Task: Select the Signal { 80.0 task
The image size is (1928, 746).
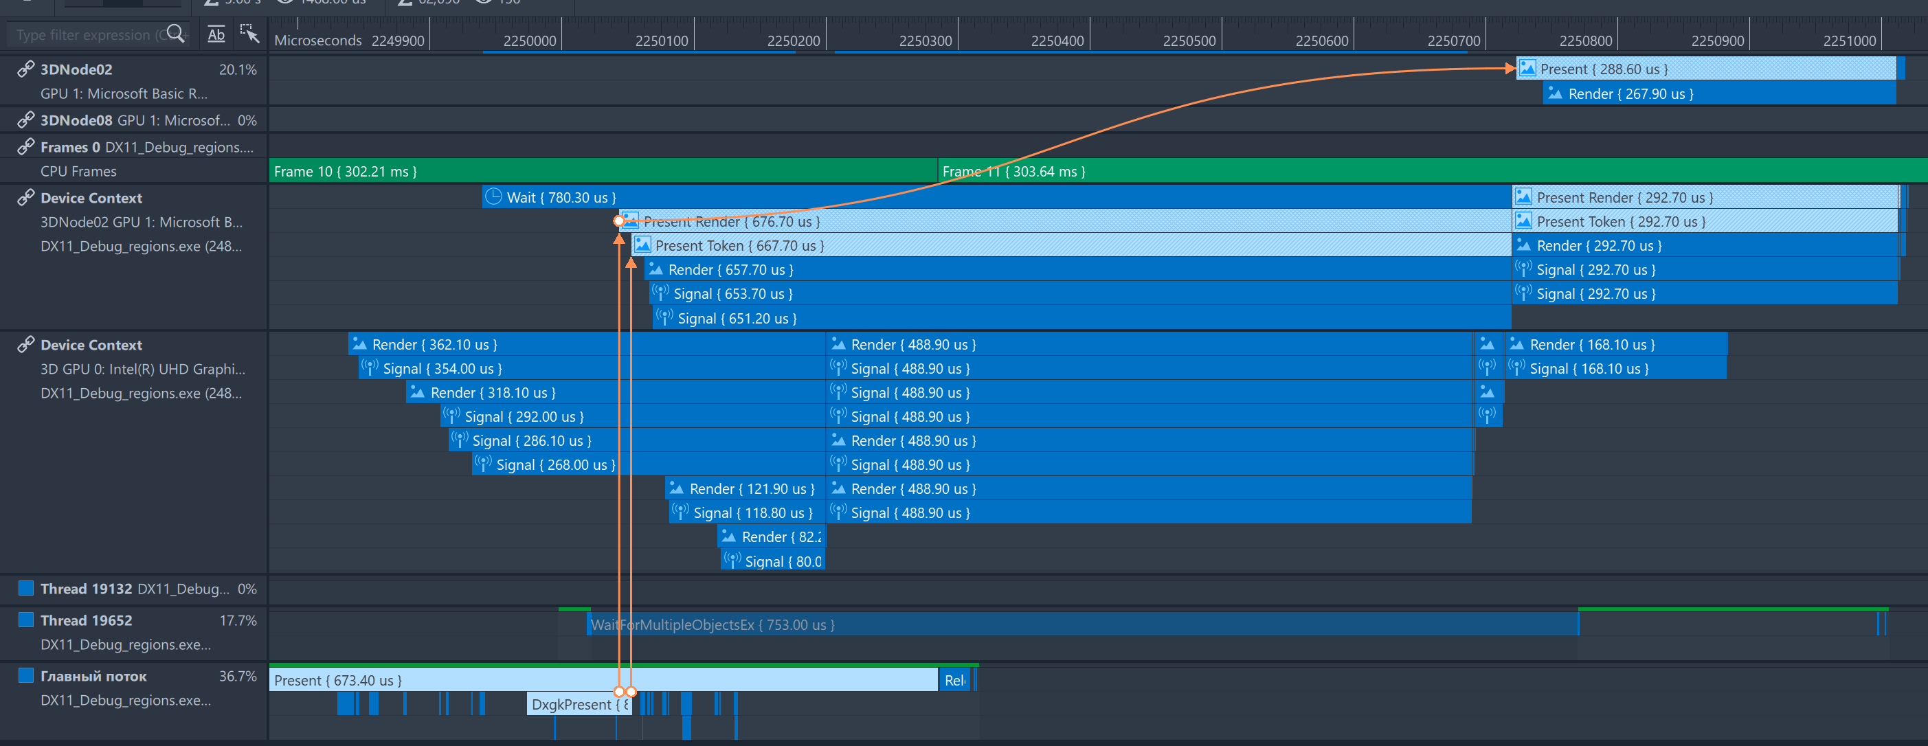Action: [772, 561]
